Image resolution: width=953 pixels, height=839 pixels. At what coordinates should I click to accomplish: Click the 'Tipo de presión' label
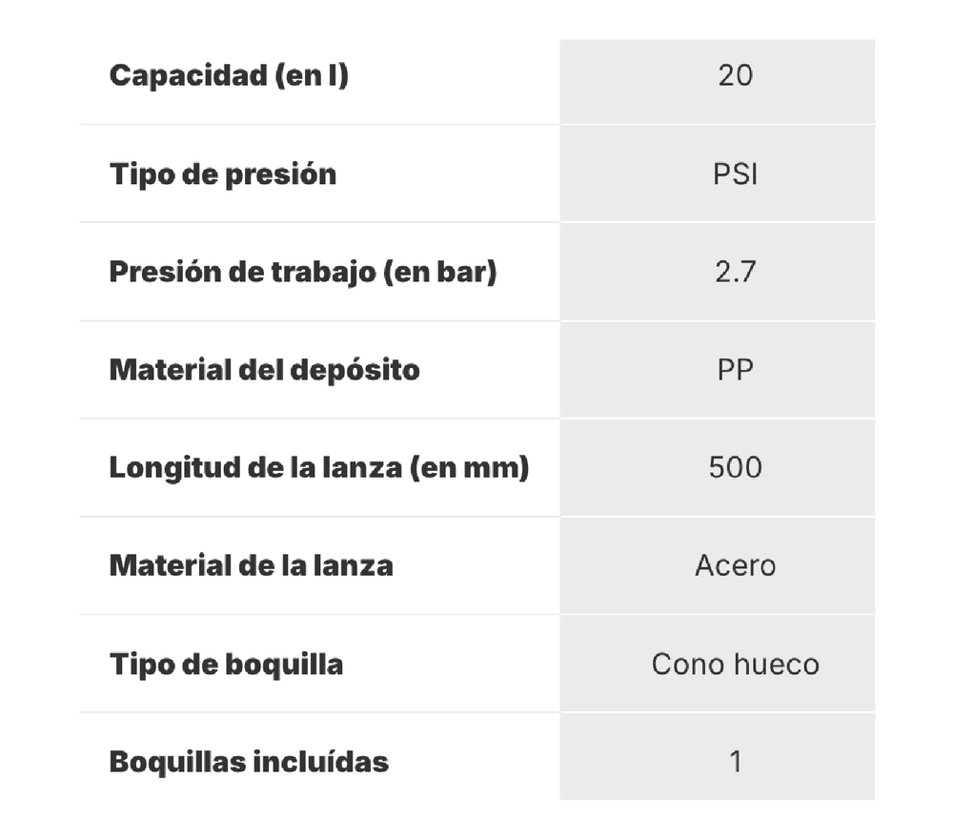tap(223, 174)
